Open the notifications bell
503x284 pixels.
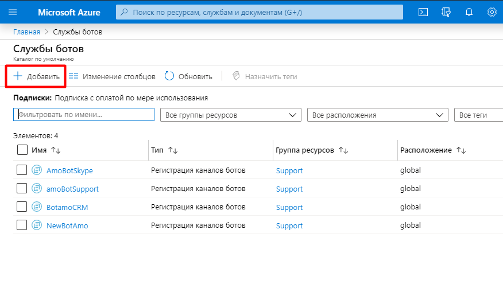469,12
